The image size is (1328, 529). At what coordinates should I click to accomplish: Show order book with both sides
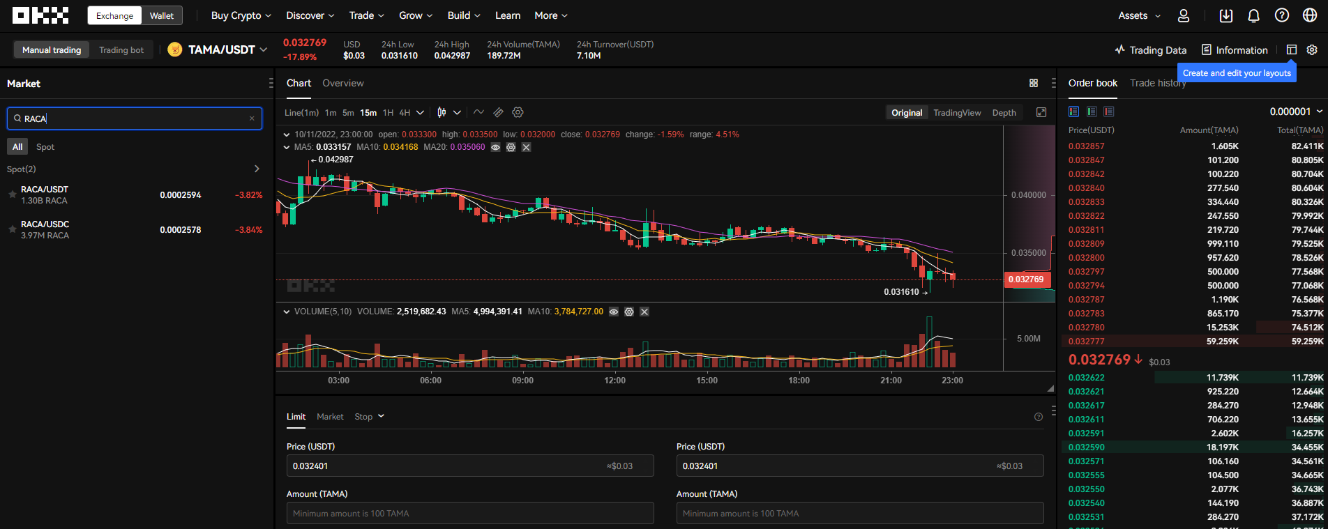click(x=1074, y=112)
